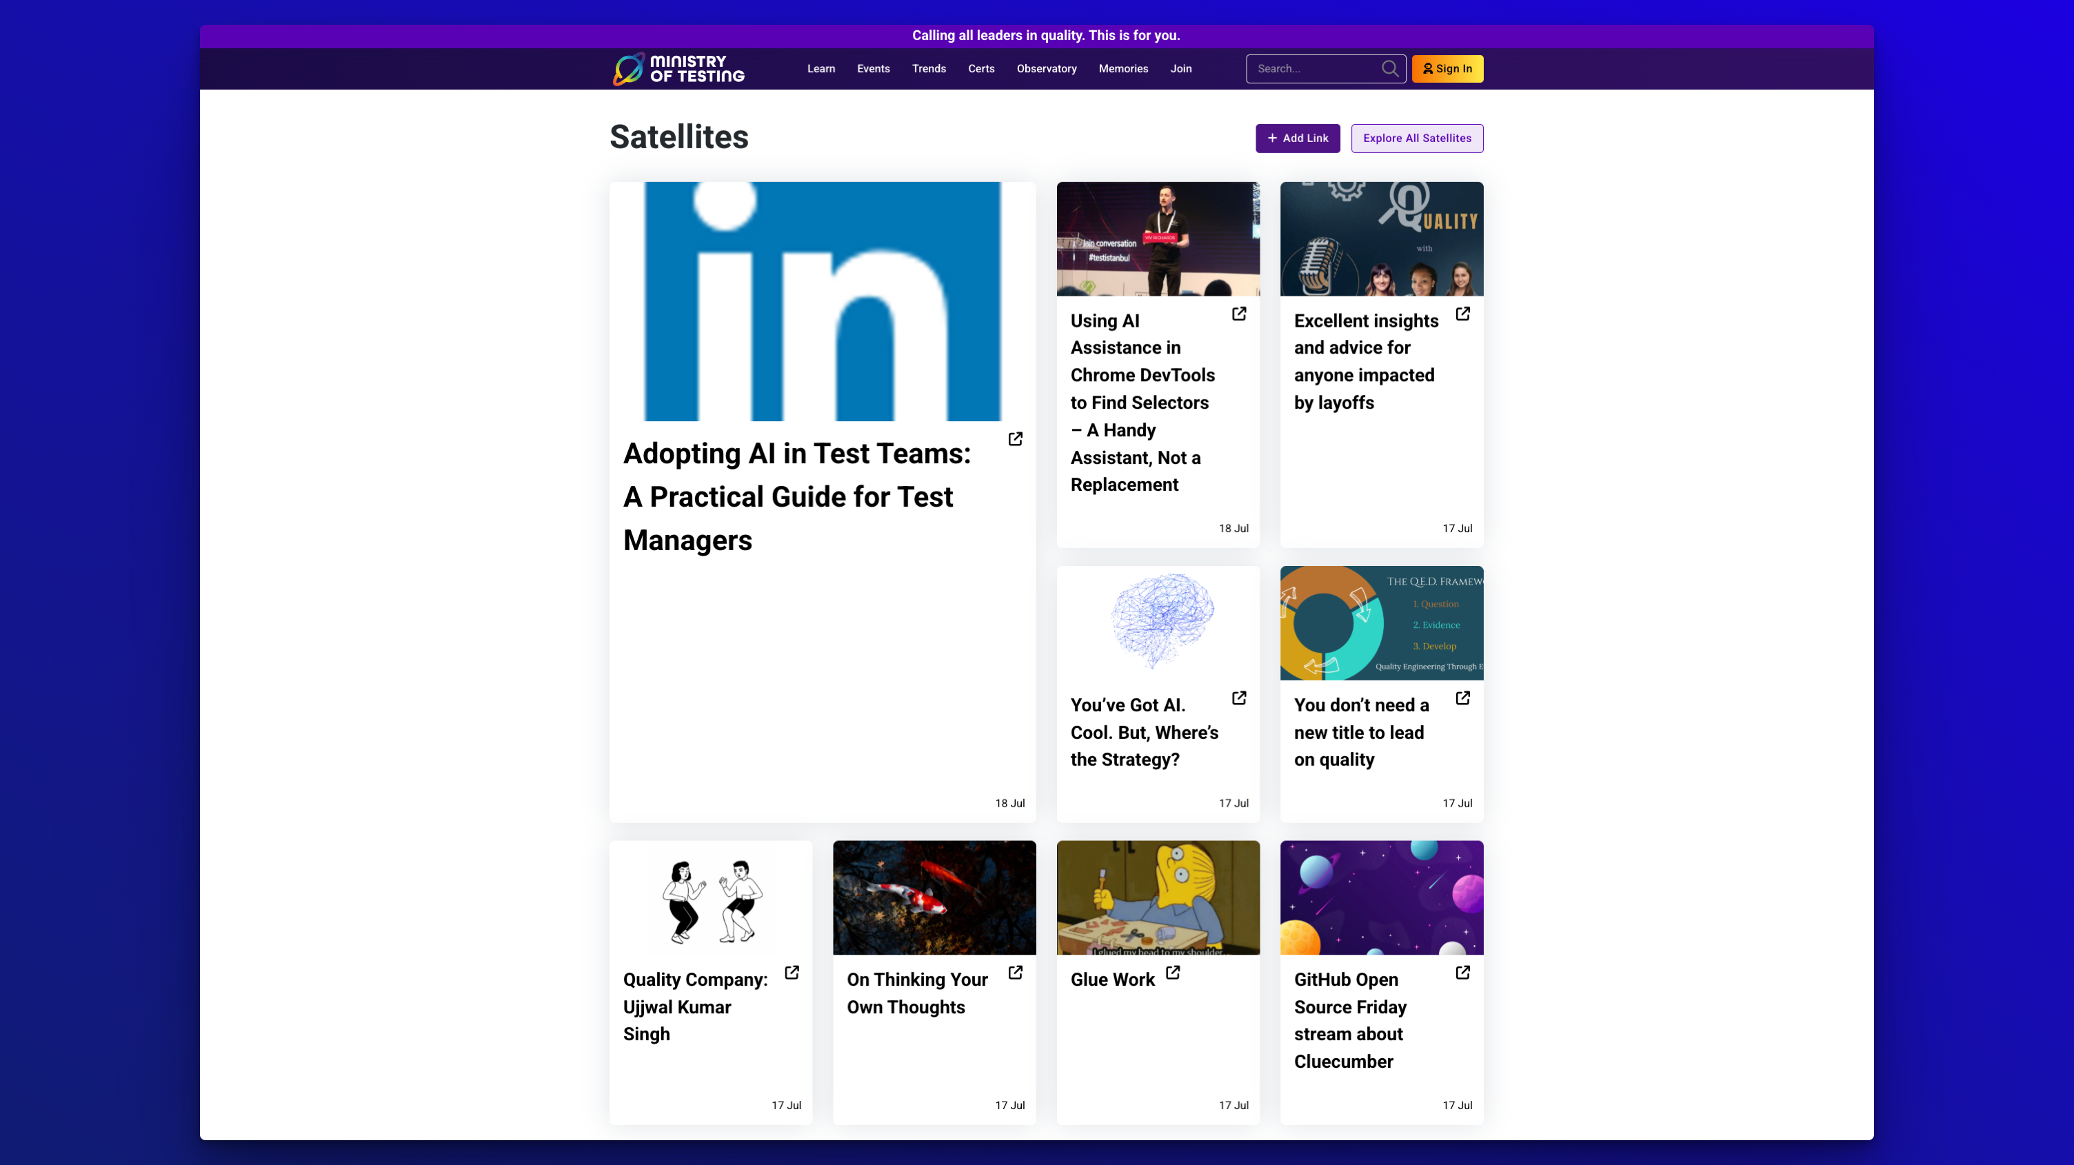
Task: Click the Calling all leaders in quality banner
Action: [1046, 35]
